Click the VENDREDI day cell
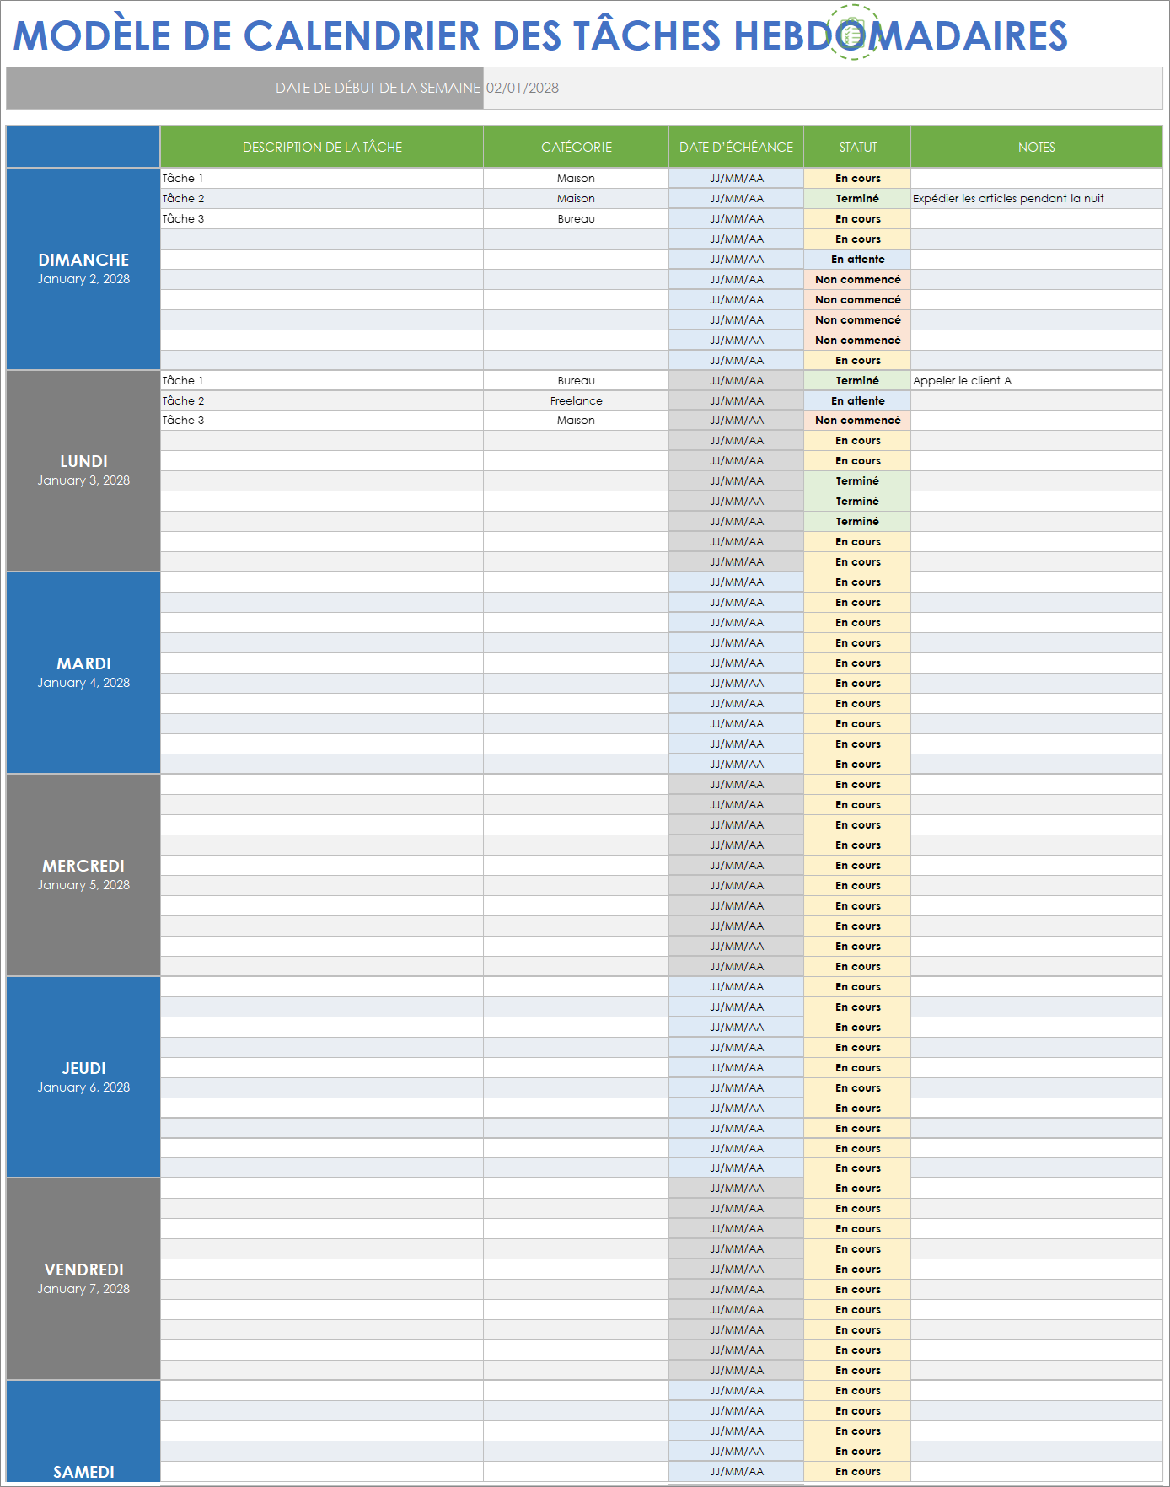The width and height of the screenshot is (1170, 1487). click(x=83, y=1279)
